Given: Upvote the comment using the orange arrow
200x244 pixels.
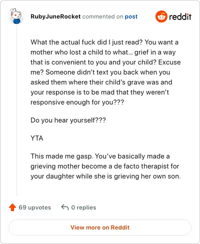Looking at the screenshot, I should point(12,207).
